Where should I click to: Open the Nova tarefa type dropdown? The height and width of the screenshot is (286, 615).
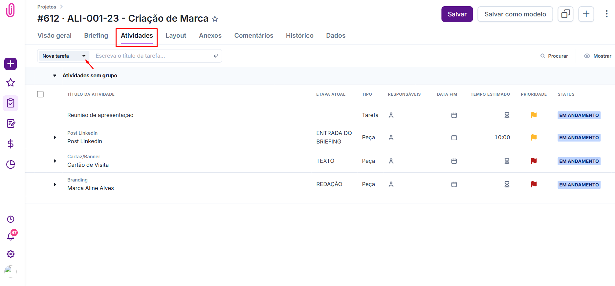point(64,56)
